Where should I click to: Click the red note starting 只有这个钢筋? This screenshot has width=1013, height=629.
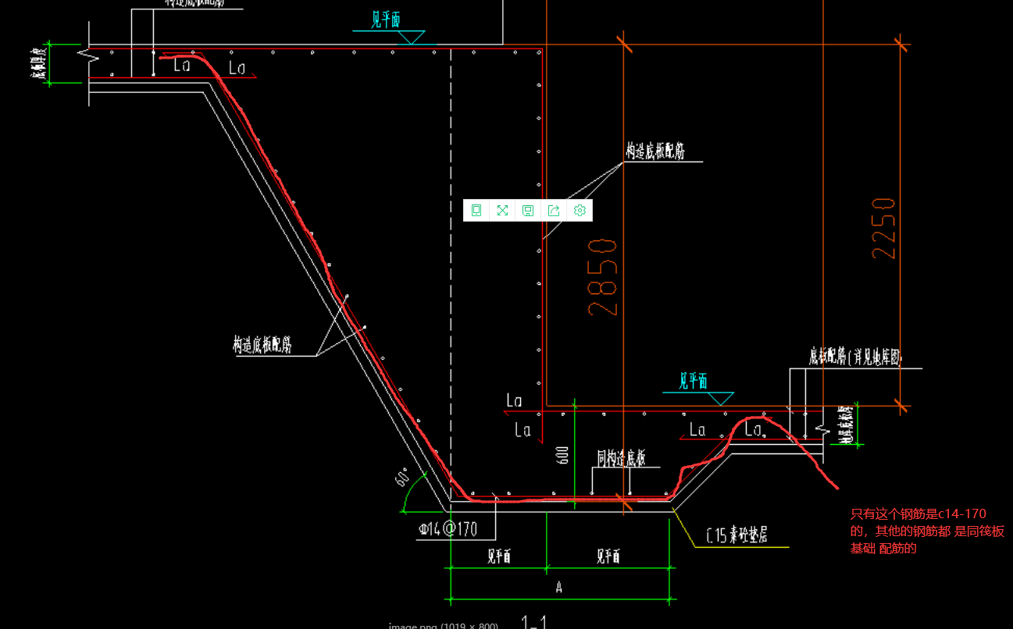click(927, 531)
